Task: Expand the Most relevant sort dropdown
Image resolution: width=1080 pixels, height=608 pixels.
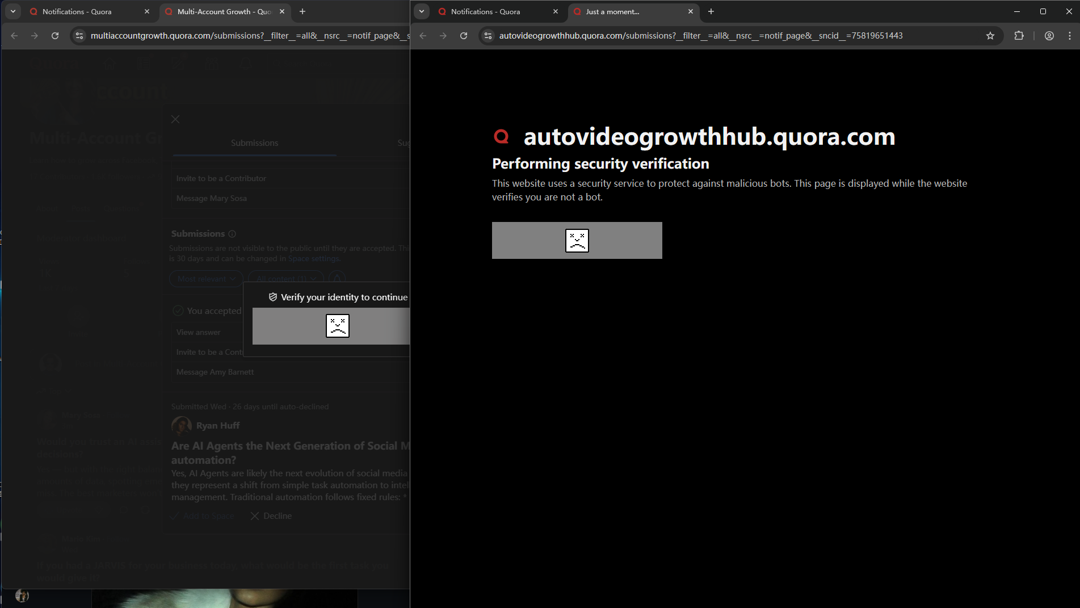Action: coord(206,279)
